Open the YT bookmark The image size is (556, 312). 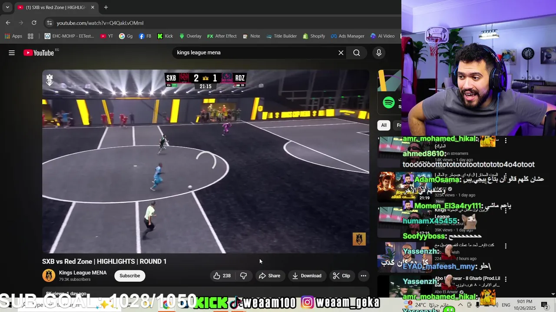pyautogui.click(x=107, y=36)
